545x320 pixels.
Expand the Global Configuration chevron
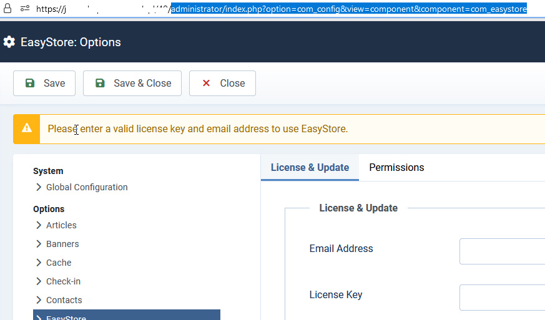[x=39, y=187]
